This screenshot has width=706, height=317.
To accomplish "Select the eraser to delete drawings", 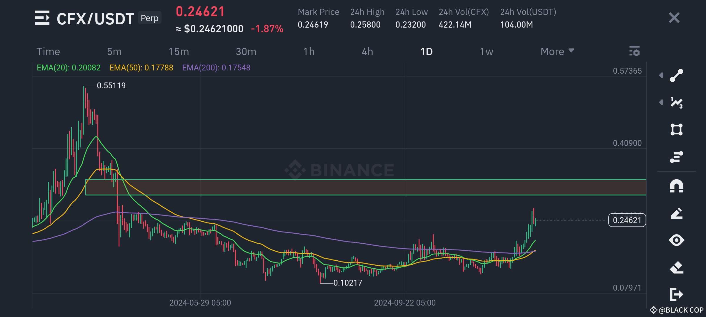I will click(676, 267).
